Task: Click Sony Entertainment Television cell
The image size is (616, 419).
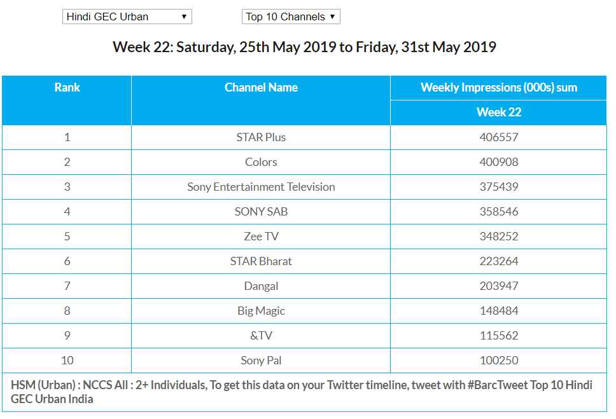Action: pos(261,187)
